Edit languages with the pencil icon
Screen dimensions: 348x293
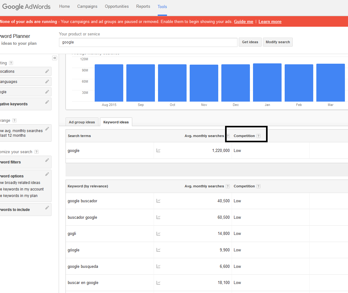click(47, 81)
